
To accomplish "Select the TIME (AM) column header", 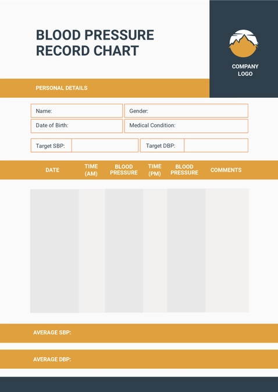I will pyautogui.click(x=91, y=170).
